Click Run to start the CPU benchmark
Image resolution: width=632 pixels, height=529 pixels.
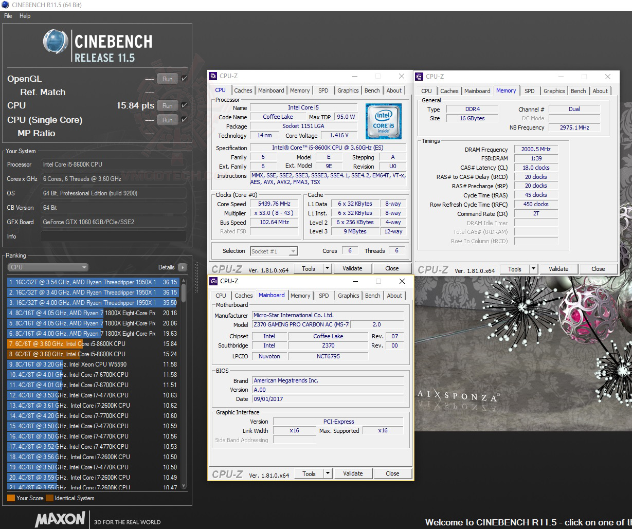(167, 105)
